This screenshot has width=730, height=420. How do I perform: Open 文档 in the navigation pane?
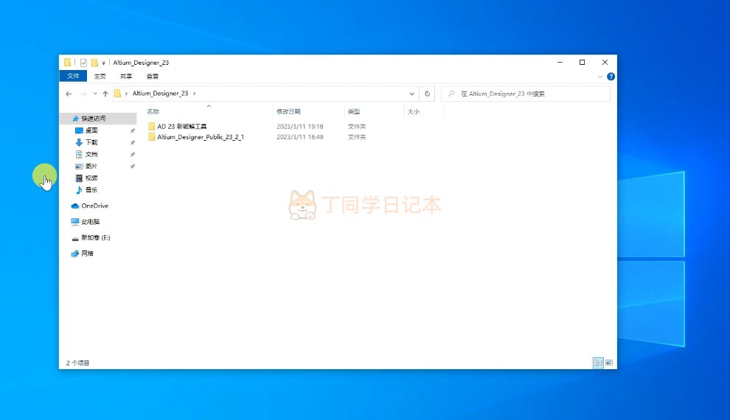click(91, 154)
